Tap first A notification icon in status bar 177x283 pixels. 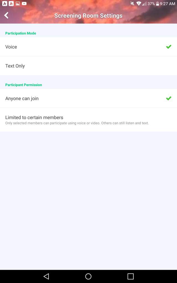pos(5,3)
